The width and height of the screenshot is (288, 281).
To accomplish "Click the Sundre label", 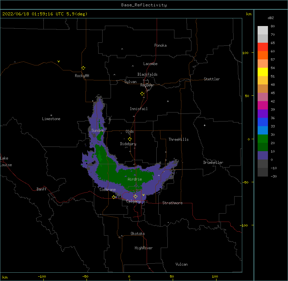I will coord(98,130).
